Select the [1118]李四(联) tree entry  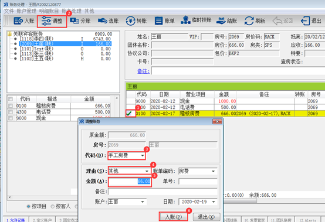pyautogui.click(x=36, y=39)
